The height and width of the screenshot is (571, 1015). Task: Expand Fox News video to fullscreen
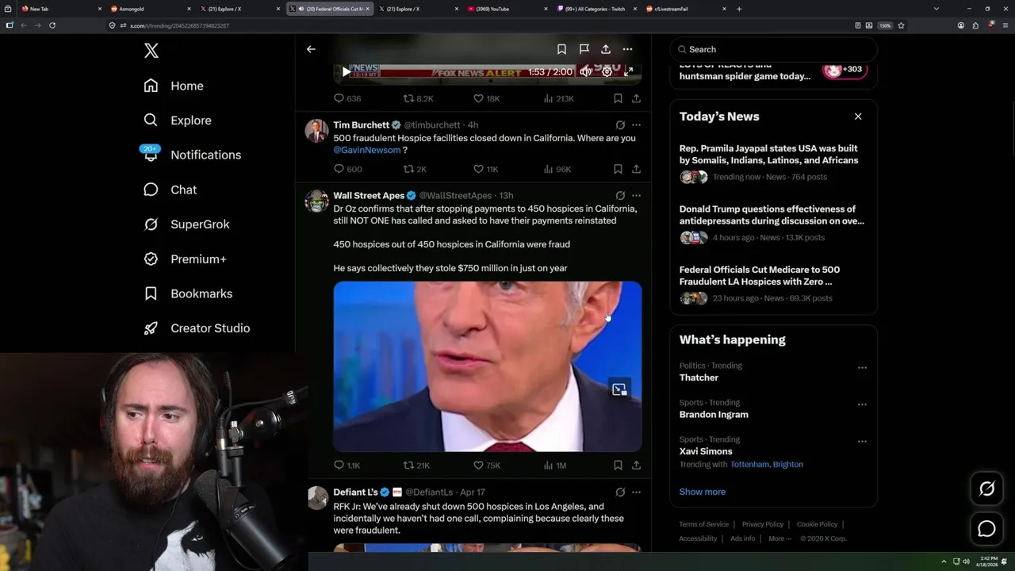pyautogui.click(x=628, y=72)
